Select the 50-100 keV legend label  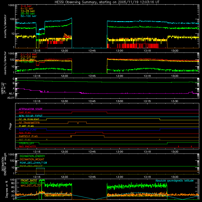[x=29, y=16]
